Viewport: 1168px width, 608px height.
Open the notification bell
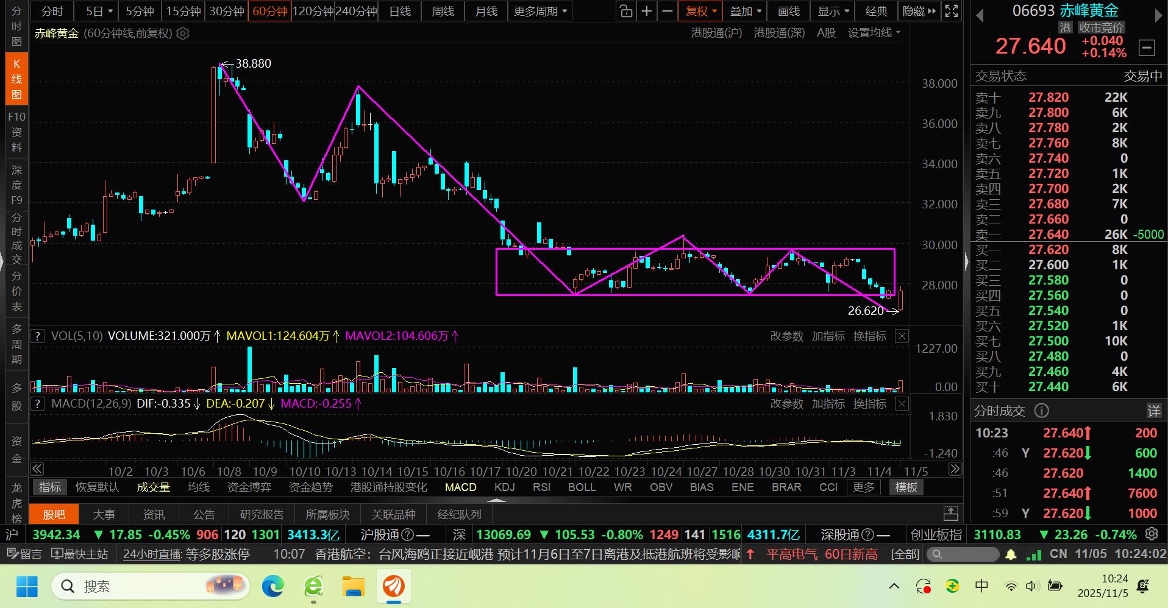point(1011,554)
